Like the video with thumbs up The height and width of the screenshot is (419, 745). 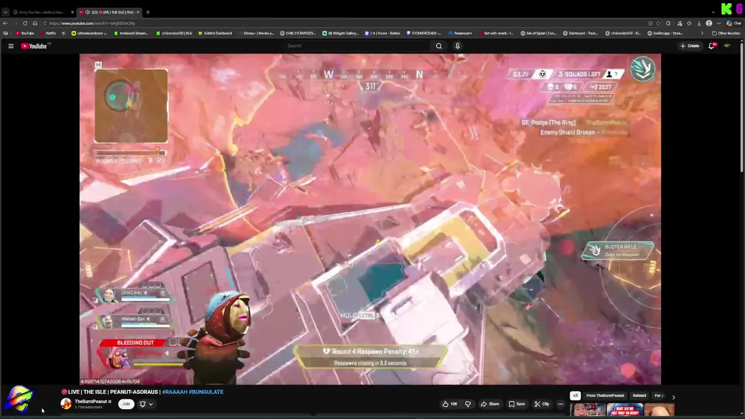pyautogui.click(x=449, y=404)
